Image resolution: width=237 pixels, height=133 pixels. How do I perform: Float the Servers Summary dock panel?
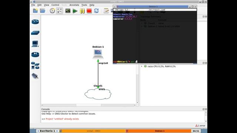(203, 63)
